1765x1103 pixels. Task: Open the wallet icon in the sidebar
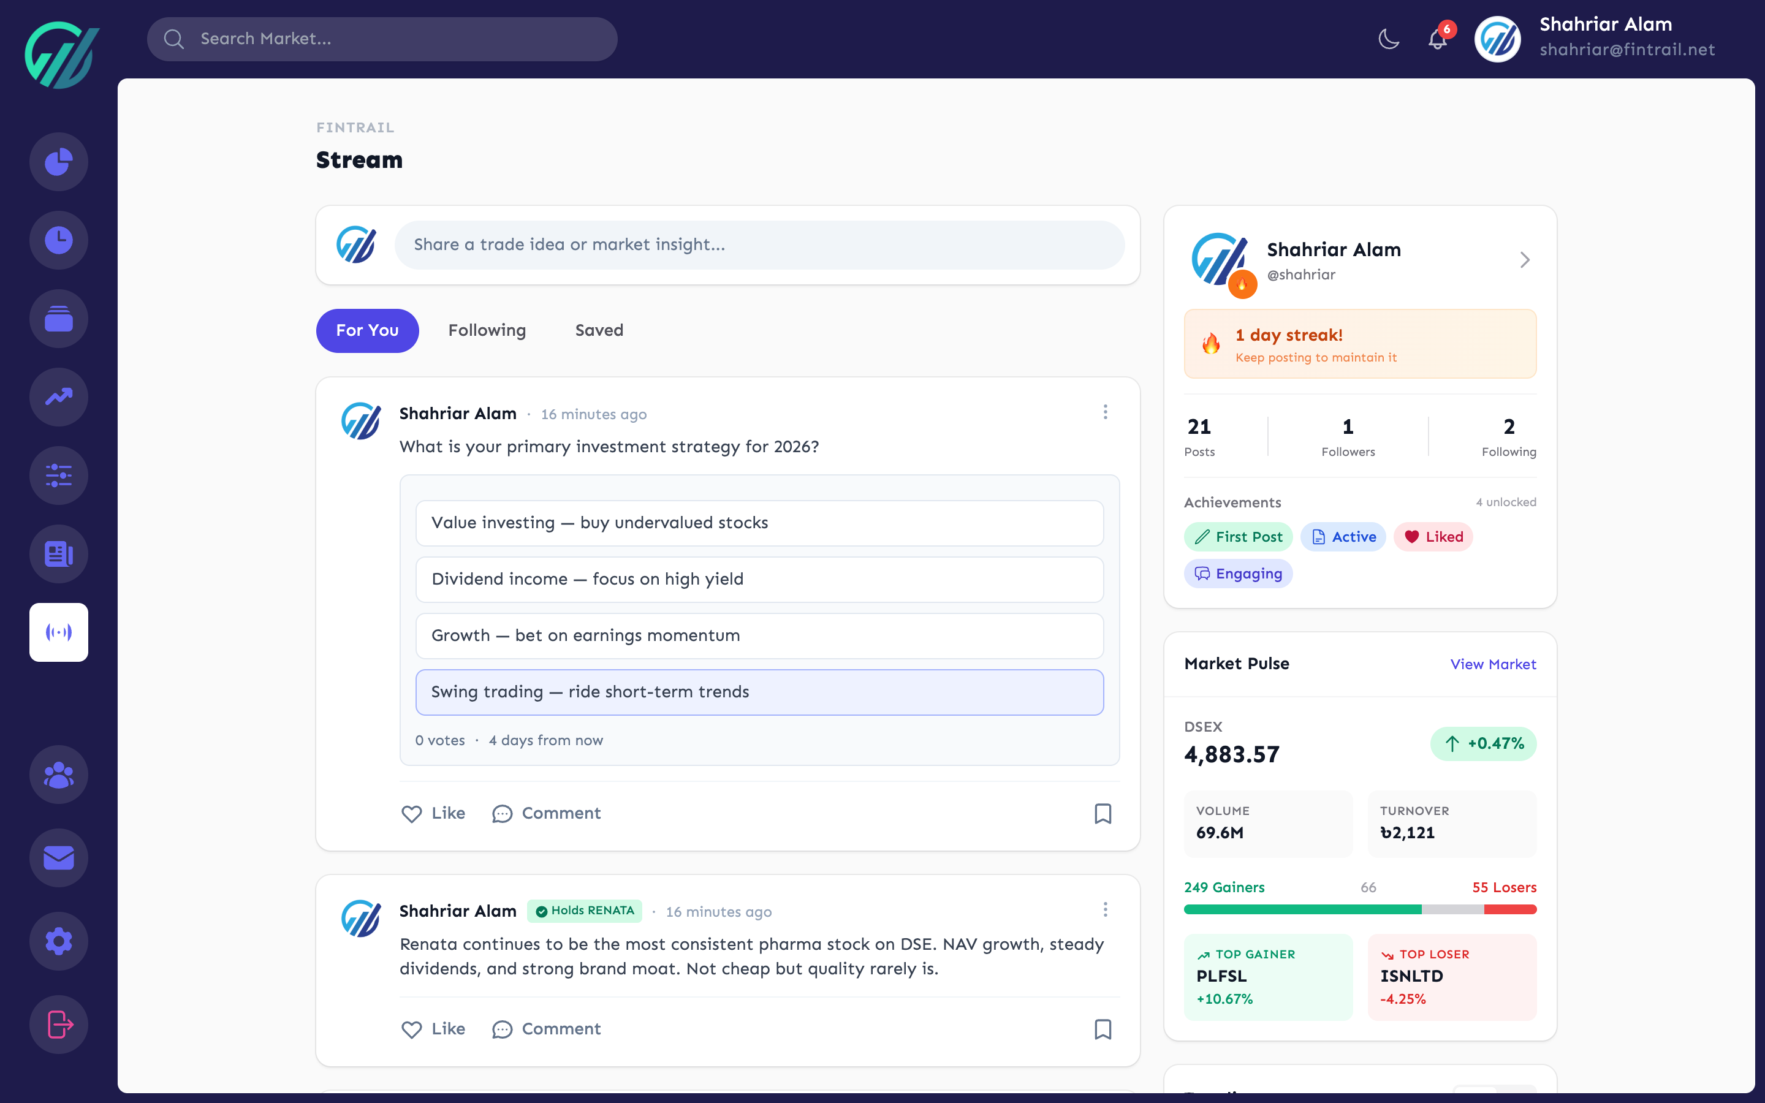(x=58, y=318)
